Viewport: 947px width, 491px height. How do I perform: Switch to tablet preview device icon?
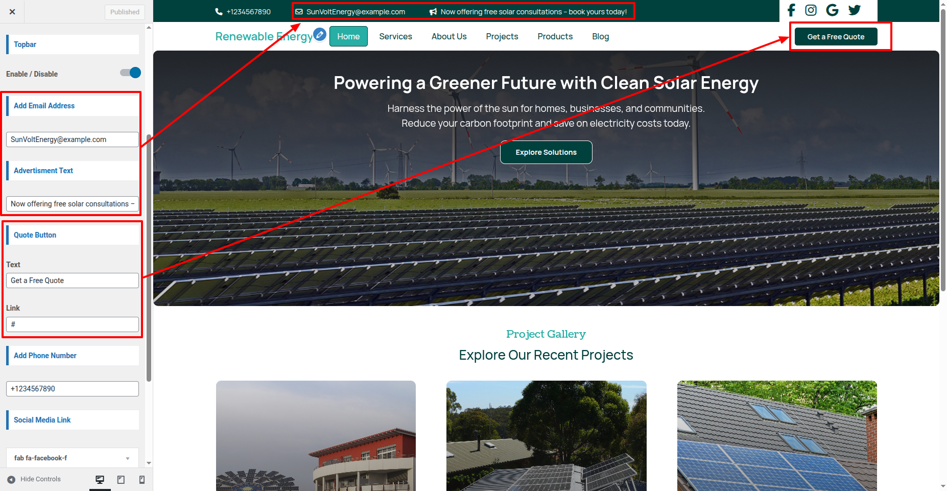click(121, 479)
